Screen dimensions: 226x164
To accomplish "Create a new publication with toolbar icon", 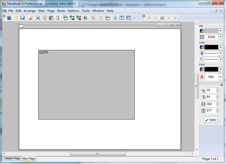I will point(9,18).
